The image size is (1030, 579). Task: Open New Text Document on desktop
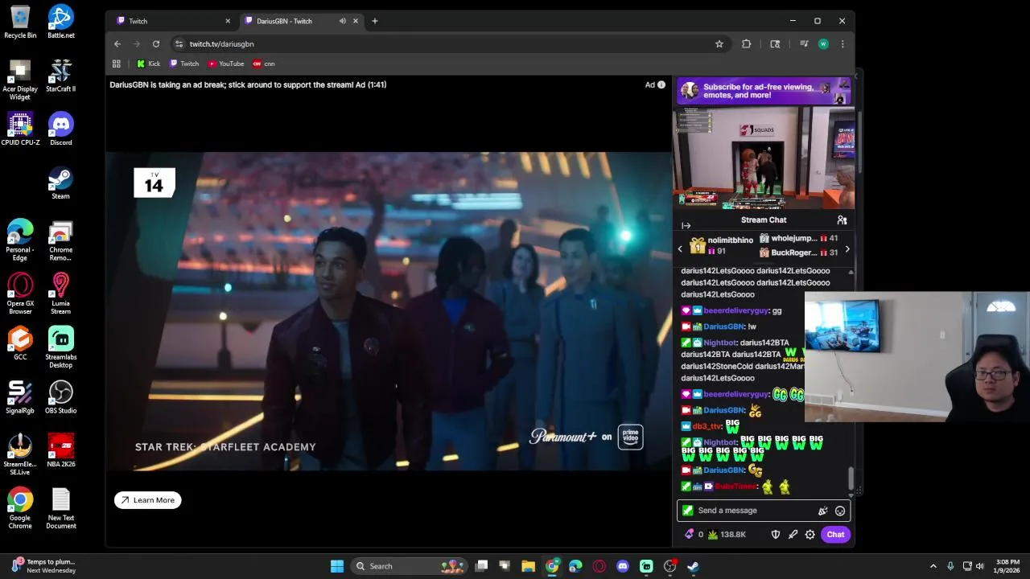61,508
